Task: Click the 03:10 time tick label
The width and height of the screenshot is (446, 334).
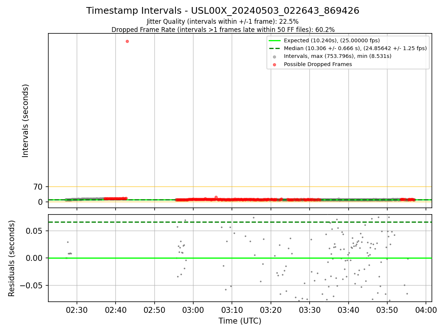Action: 232,310
